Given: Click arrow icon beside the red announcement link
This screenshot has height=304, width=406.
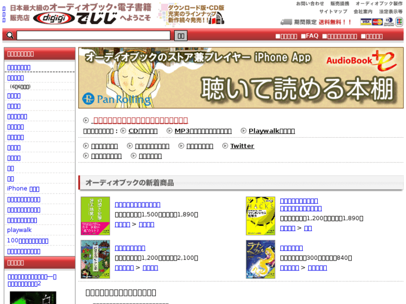Looking at the screenshot, I should [x=85, y=120].
